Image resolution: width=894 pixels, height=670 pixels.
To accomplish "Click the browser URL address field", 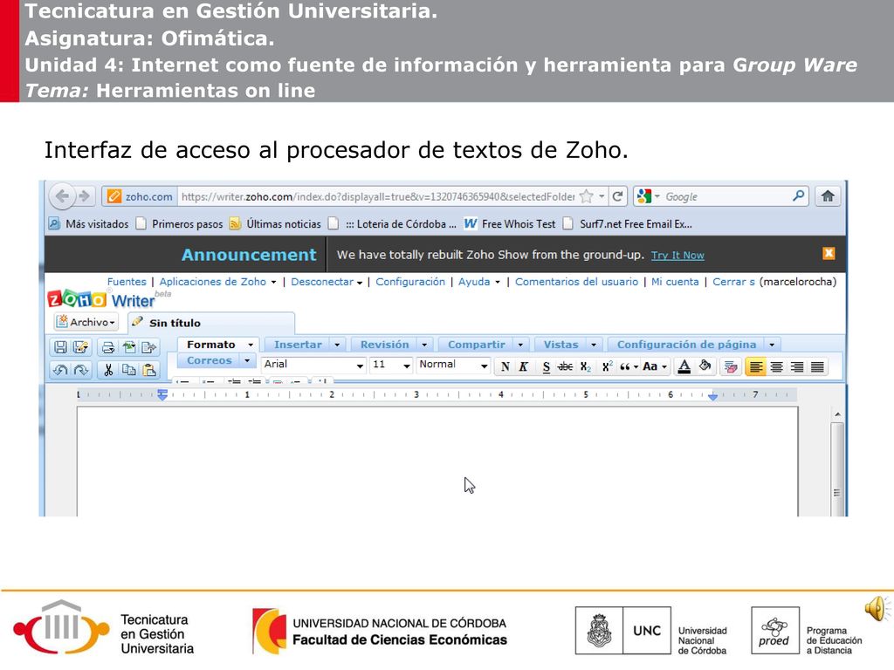I will coord(377,196).
